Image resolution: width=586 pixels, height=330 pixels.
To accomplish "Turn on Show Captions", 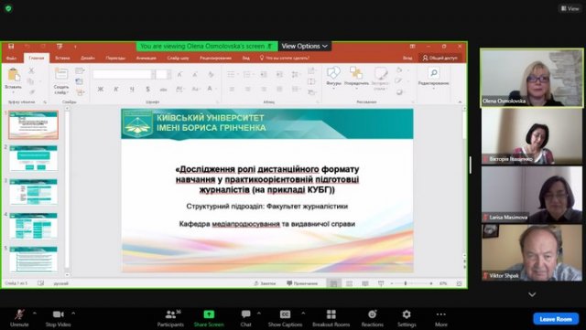I will click(285, 318).
